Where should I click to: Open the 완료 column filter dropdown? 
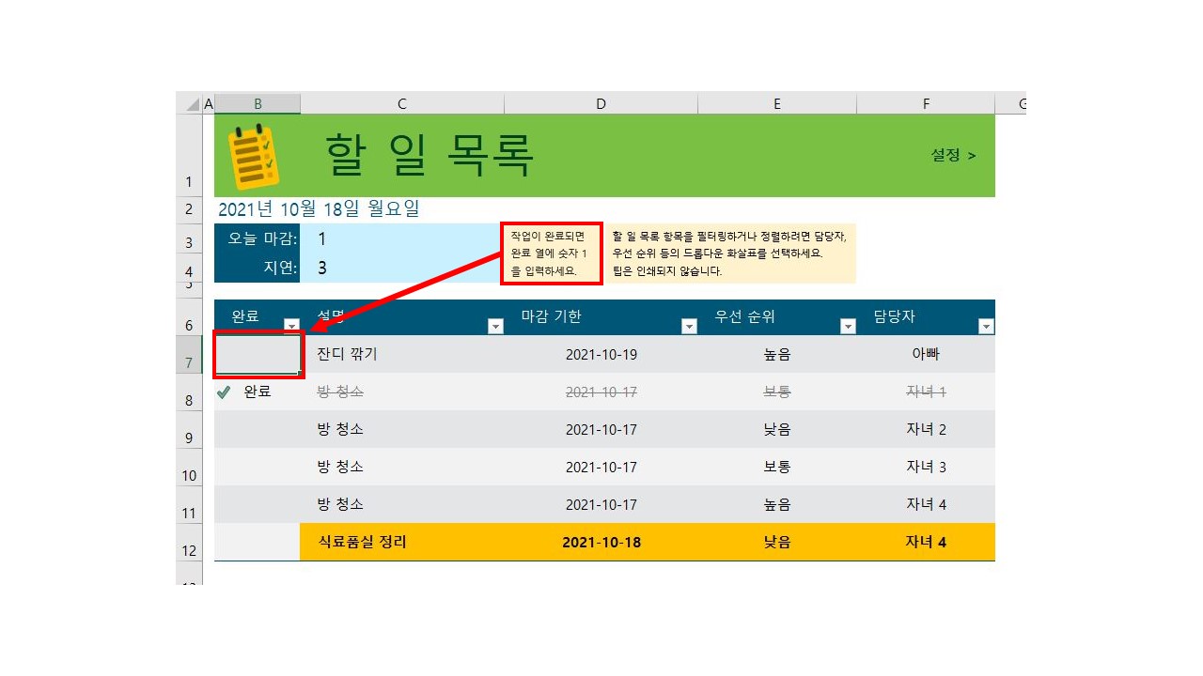tap(291, 326)
